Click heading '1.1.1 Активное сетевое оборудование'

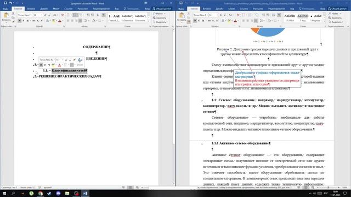[x=240, y=143]
